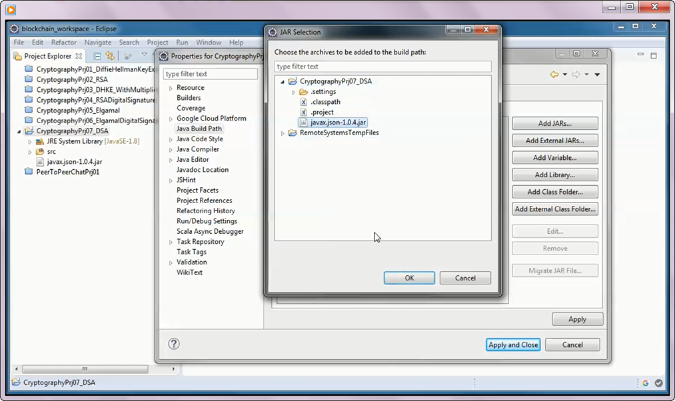Viewport: 675px width, 401px height.
Task: Collapse CryptographyPrj07_DSA in Project Explorer
Action: [19, 131]
